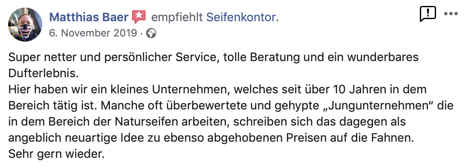Open Matthias Baer's profile picture

[25, 25]
